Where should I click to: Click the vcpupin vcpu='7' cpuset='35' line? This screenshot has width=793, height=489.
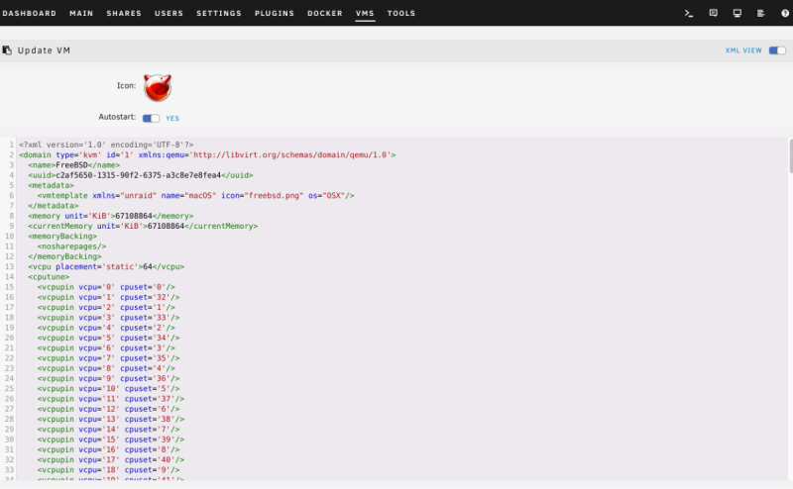(x=108, y=358)
